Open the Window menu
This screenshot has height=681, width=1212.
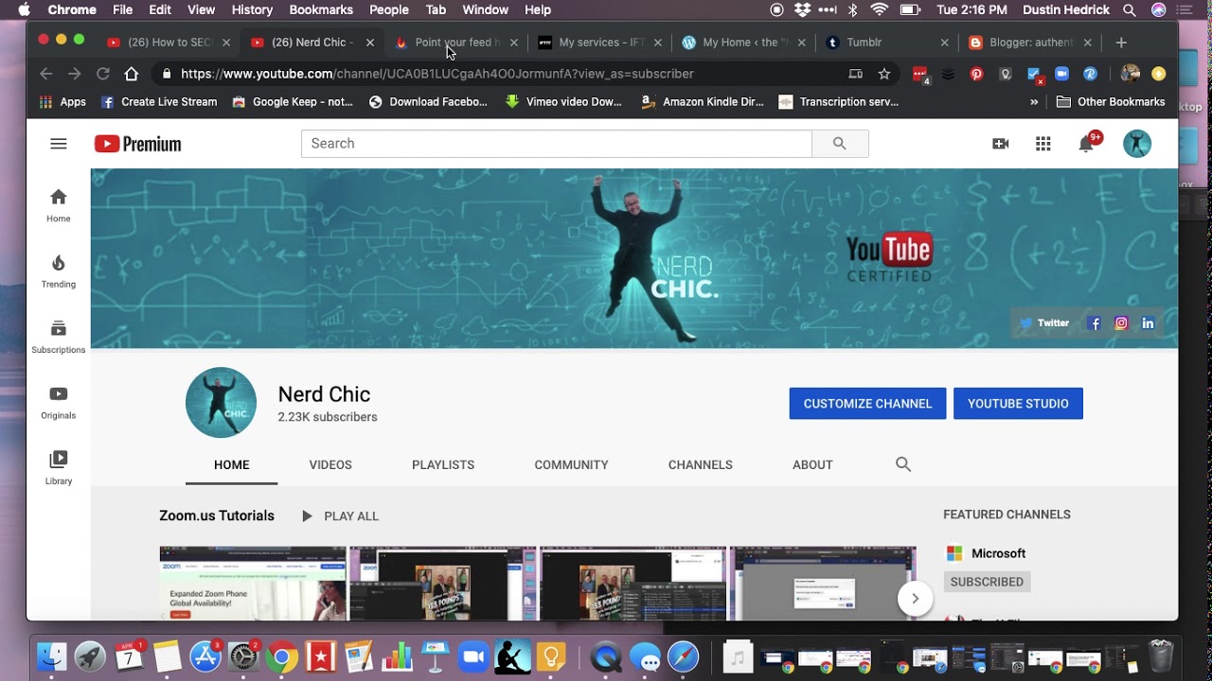(485, 9)
